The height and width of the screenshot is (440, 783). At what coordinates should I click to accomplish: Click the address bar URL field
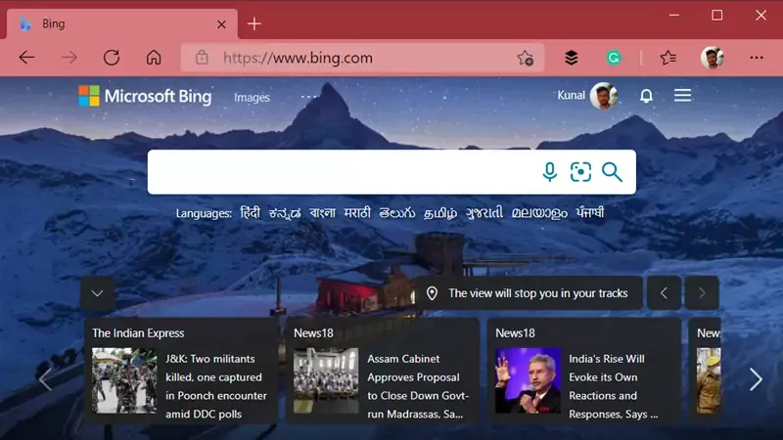point(362,58)
